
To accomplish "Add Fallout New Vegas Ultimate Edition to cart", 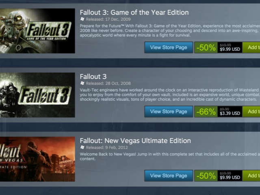I will pyautogui.click(x=252, y=176).
